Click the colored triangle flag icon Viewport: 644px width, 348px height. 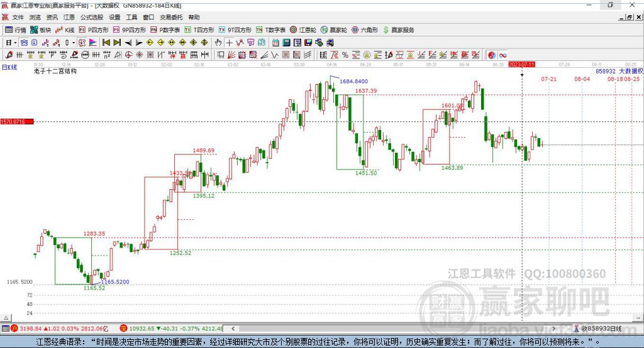93,43
